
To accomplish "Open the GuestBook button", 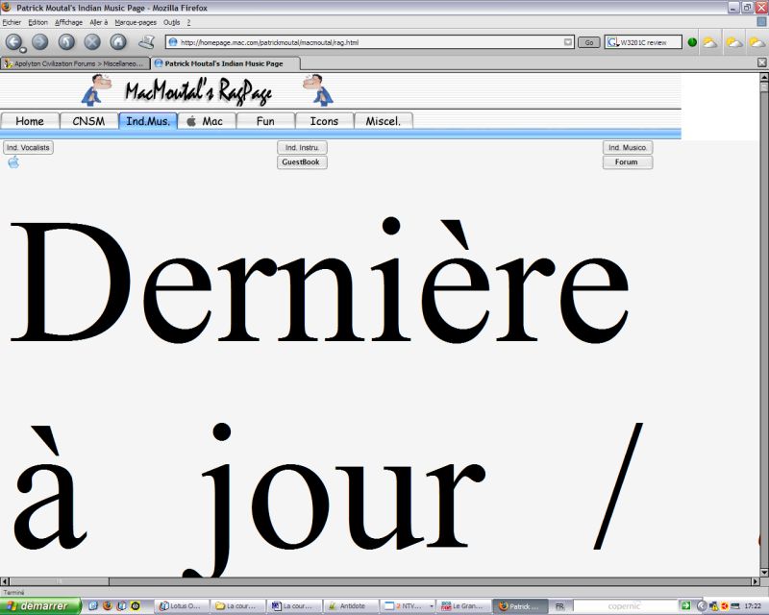I will (302, 162).
